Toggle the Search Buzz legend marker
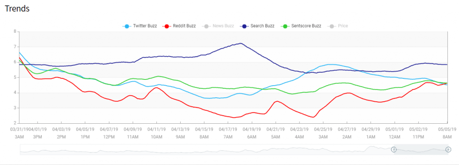 point(244,26)
